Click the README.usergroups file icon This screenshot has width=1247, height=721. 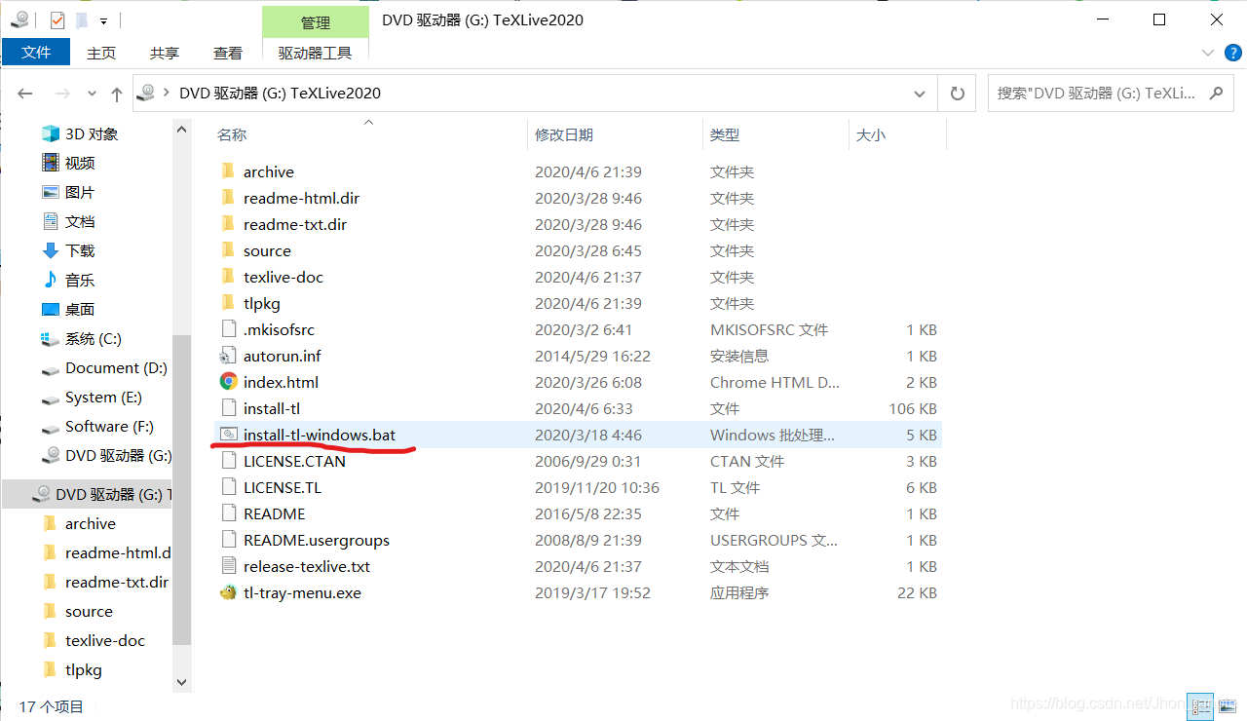point(228,540)
